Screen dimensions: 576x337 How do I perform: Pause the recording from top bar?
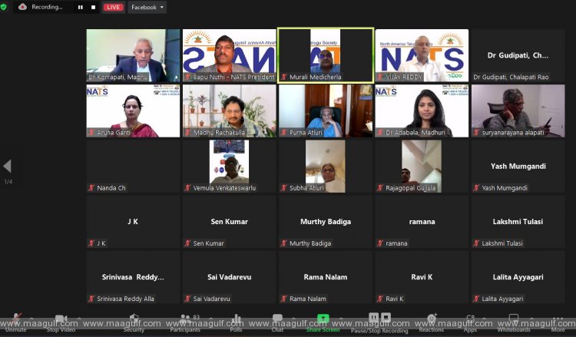(80, 7)
